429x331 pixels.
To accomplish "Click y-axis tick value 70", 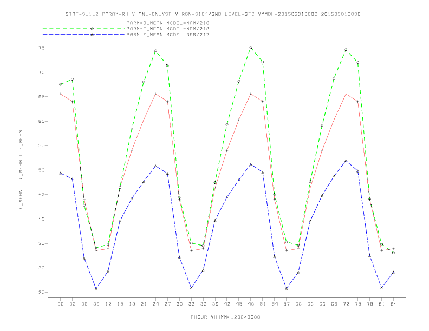I will point(42,72).
